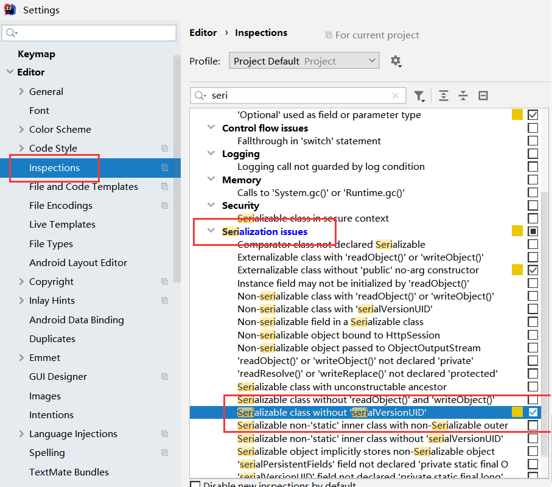Viewport: 552px width, 487px height.
Task: Click the settings search magnifier icon
Action: (x=12, y=33)
